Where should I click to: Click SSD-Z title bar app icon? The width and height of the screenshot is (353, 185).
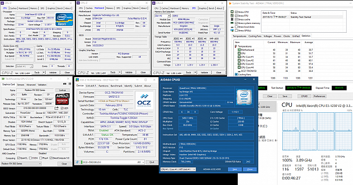click(77, 80)
